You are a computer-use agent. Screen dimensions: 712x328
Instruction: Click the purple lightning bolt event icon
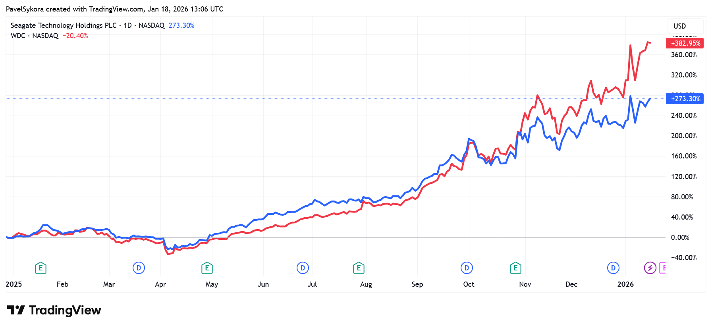650,268
